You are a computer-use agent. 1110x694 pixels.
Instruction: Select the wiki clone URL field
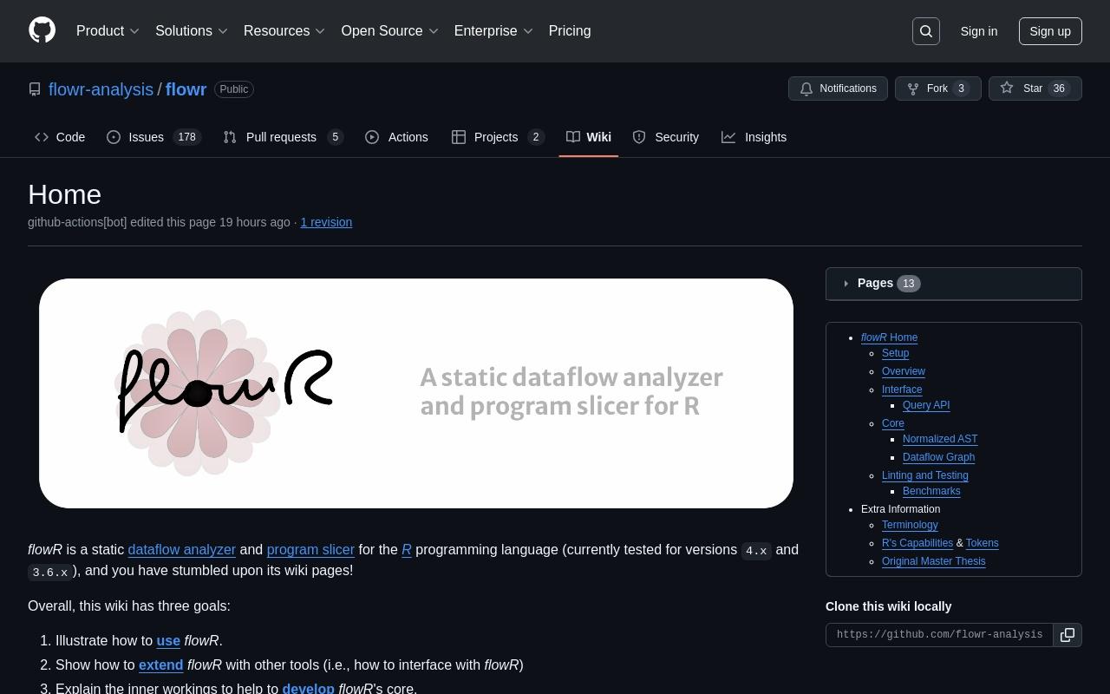[939, 635]
